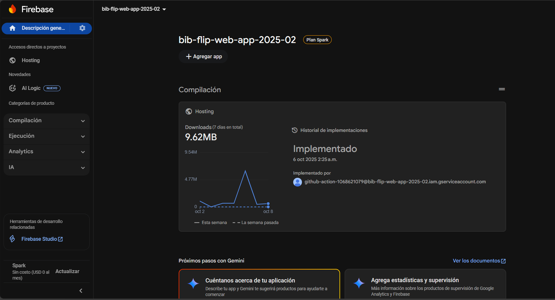Click Próximos pasos con Gemini heading
The width and height of the screenshot is (555, 300).
212,261
